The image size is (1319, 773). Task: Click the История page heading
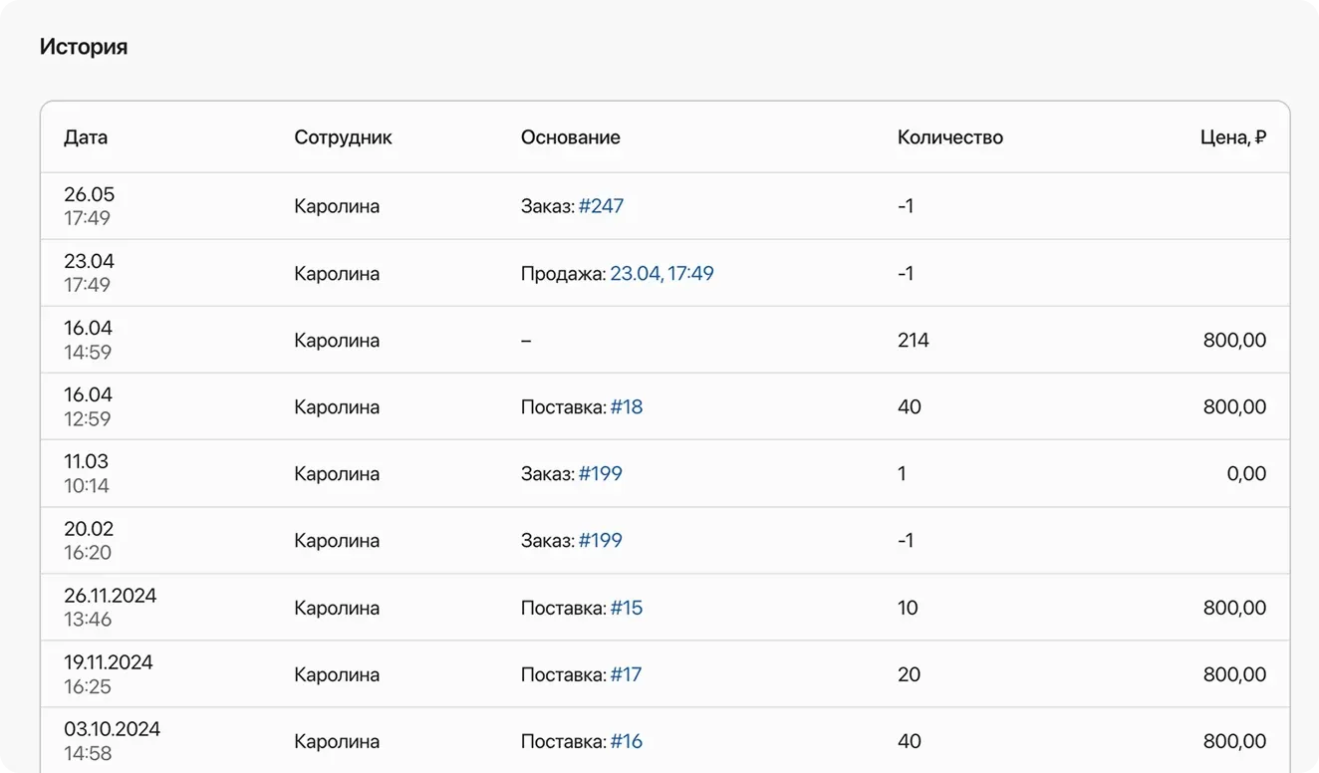pyautogui.click(x=84, y=46)
